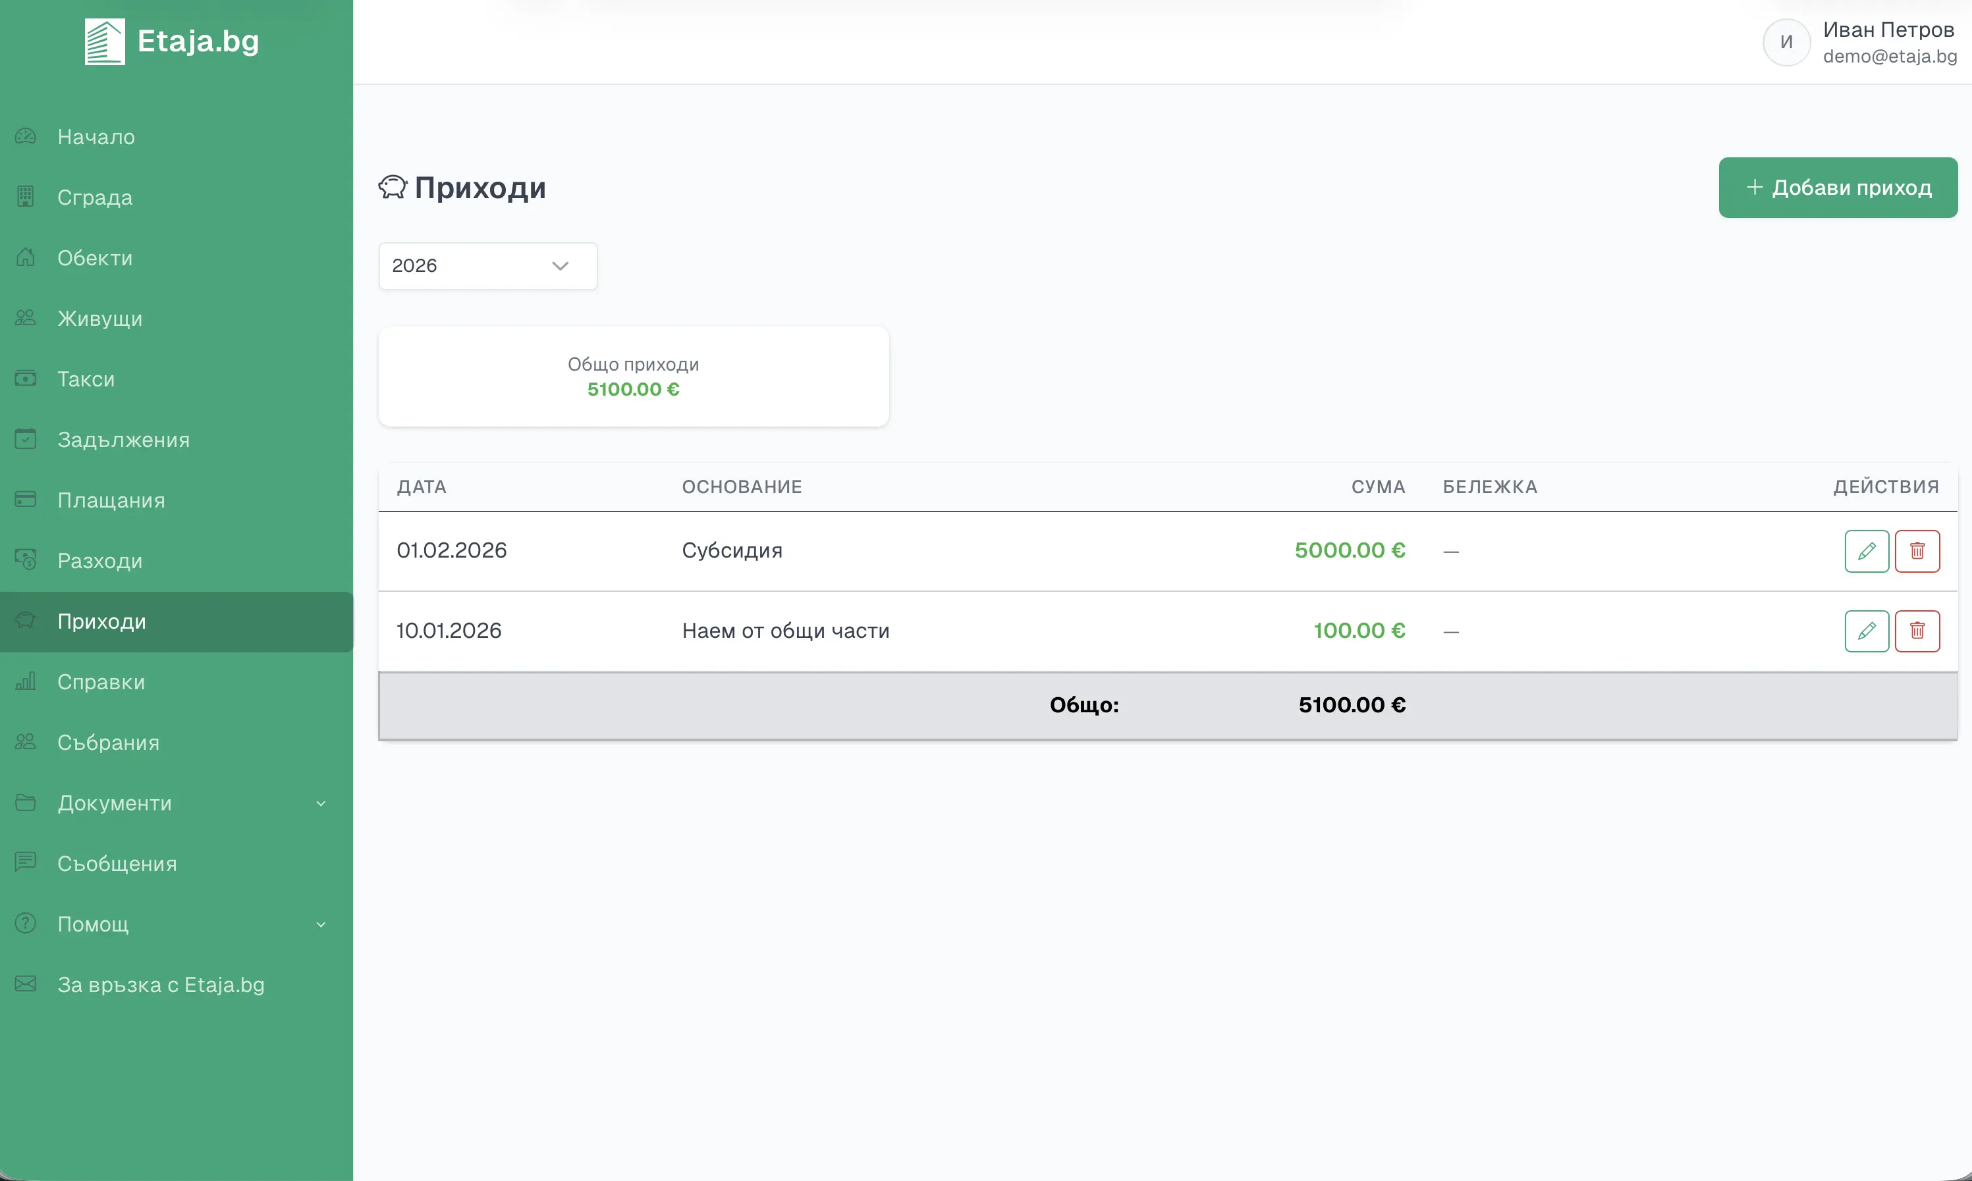
Task: Expand the Помощ submenu chevron
Action: pos(321,924)
